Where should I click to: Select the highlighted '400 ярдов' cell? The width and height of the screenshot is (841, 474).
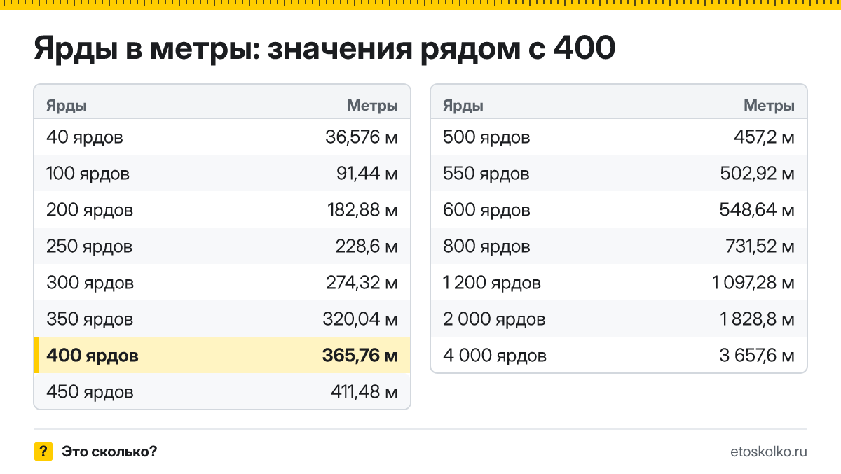coord(93,356)
